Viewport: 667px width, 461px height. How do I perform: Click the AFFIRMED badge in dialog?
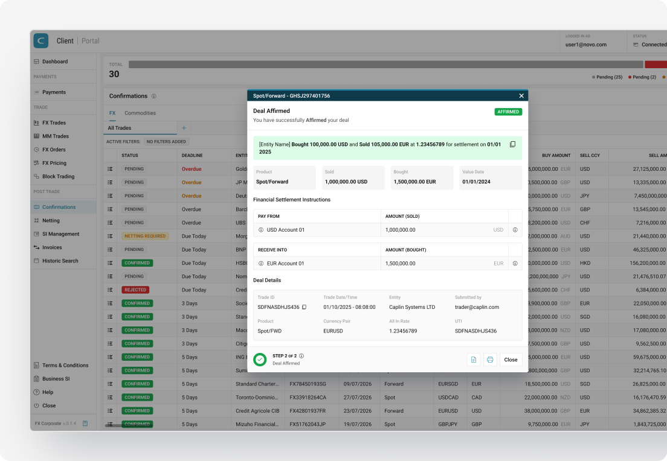pyautogui.click(x=508, y=112)
